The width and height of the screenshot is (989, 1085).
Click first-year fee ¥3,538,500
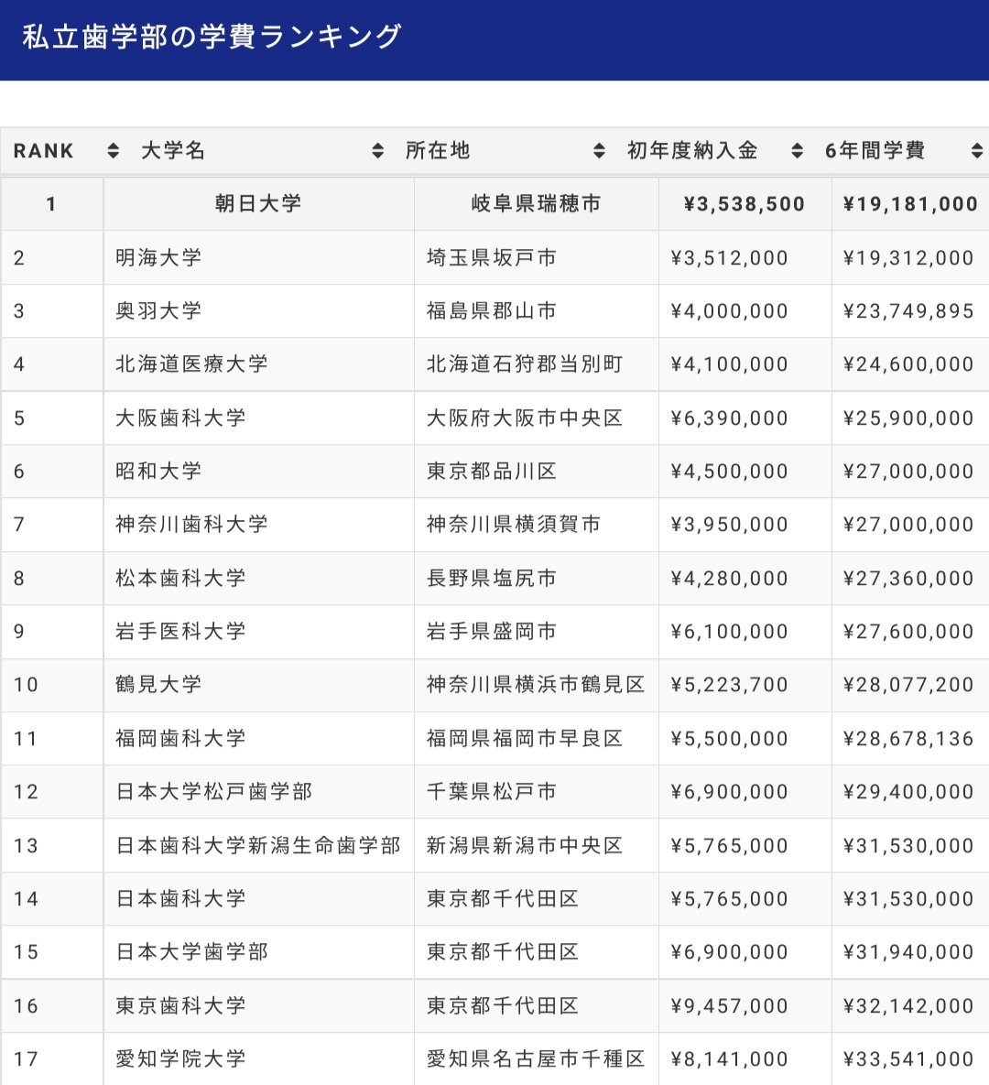744,204
